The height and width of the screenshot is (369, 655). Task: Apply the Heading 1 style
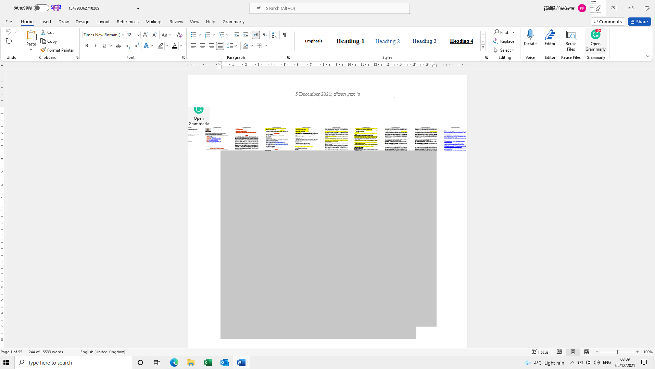[350, 41]
